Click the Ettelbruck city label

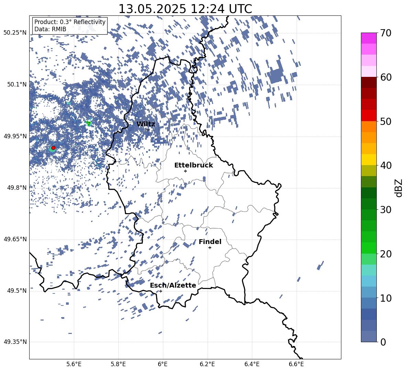pos(194,165)
